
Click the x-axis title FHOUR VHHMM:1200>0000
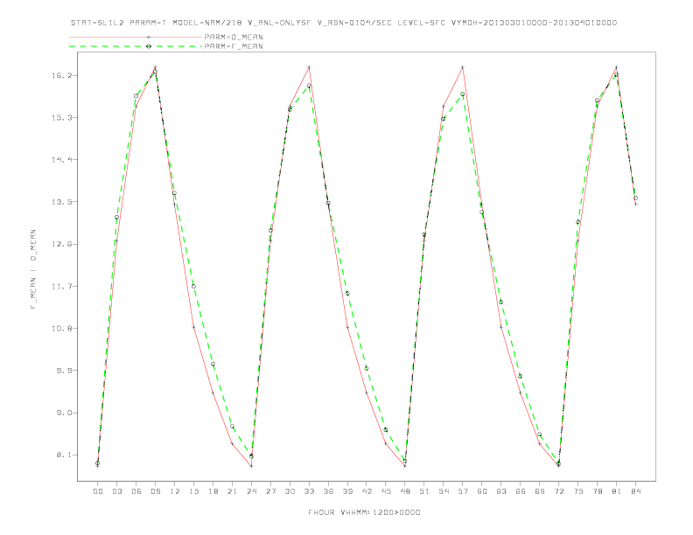[364, 512]
